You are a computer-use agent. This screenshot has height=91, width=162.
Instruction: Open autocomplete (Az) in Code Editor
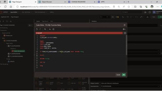[x=50, y=29]
